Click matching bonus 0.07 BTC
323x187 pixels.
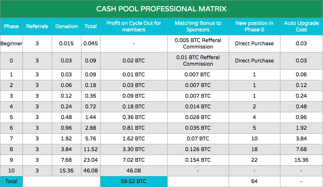coord(198,139)
